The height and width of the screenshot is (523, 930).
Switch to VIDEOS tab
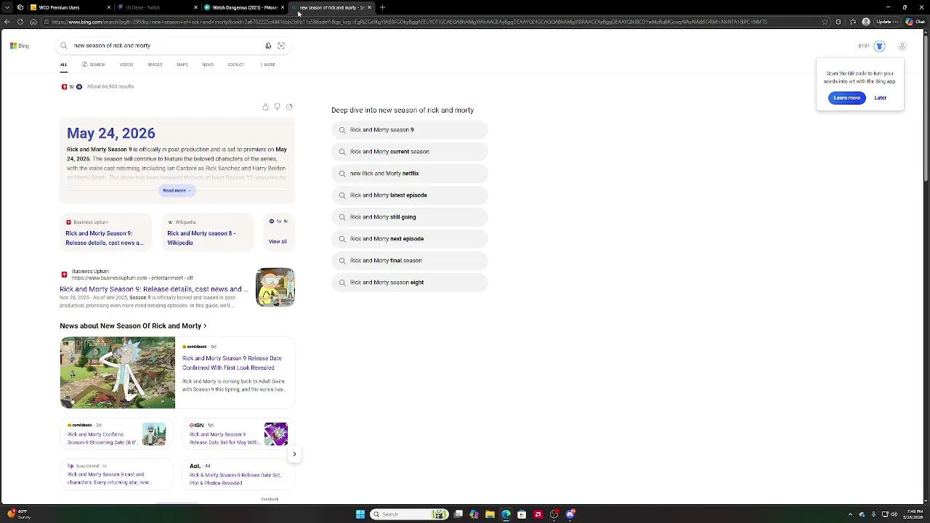pyautogui.click(x=126, y=65)
